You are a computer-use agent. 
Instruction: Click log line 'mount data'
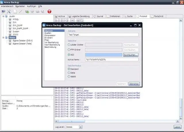click(70, 100)
